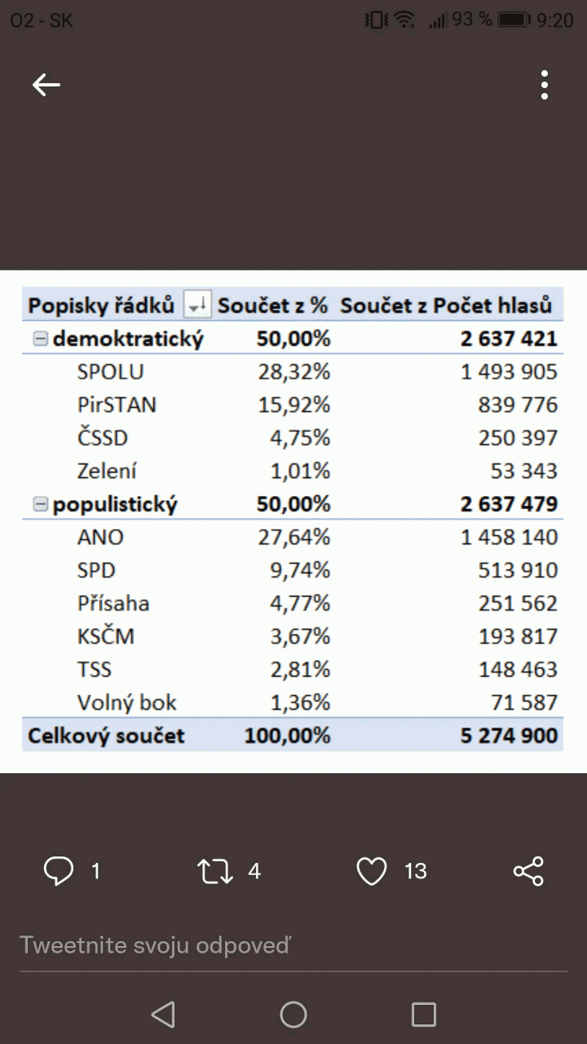The image size is (587, 1044).
Task: Like the tweet with heart icon
Action: pos(372,871)
